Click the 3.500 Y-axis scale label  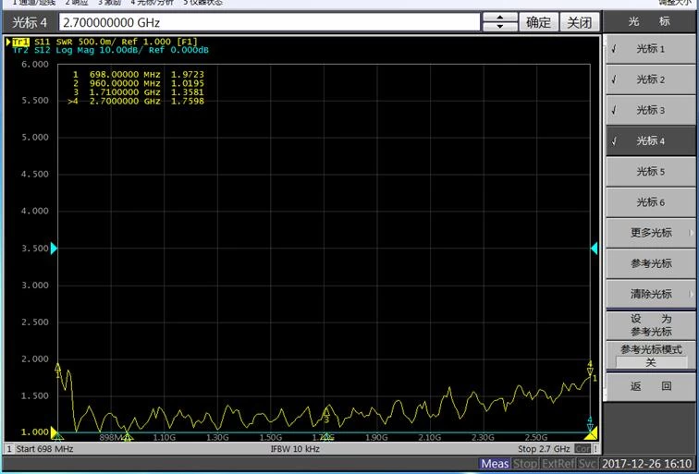(x=34, y=249)
